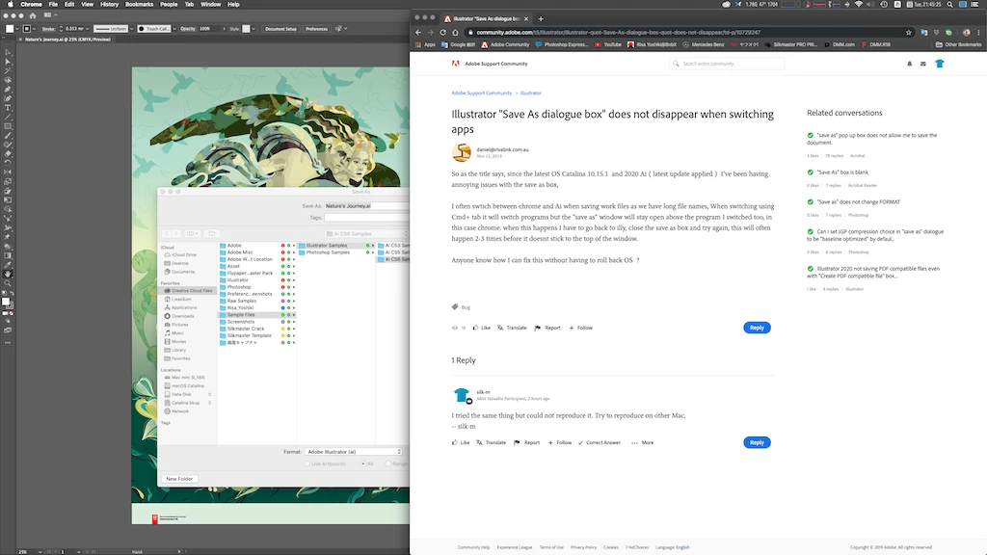Click the Document Setup button

pyautogui.click(x=280, y=28)
